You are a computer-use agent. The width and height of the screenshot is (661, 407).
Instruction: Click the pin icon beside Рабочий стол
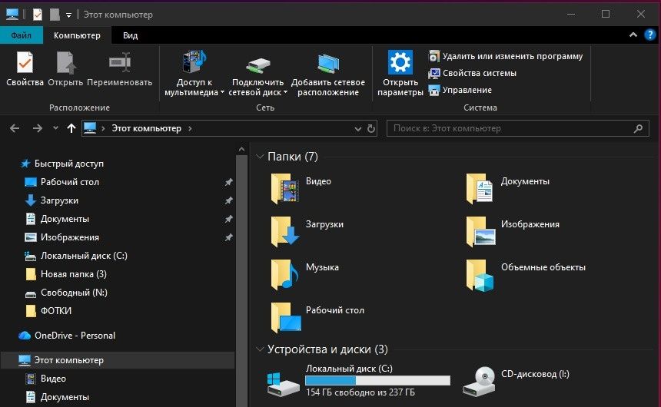click(228, 182)
